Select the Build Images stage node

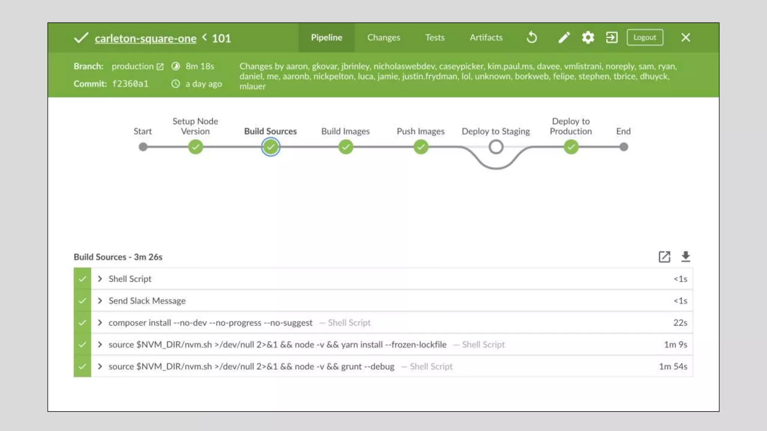(x=346, y=147)
